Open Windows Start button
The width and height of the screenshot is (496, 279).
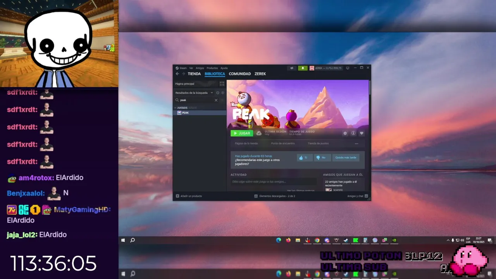pos(123,240)
